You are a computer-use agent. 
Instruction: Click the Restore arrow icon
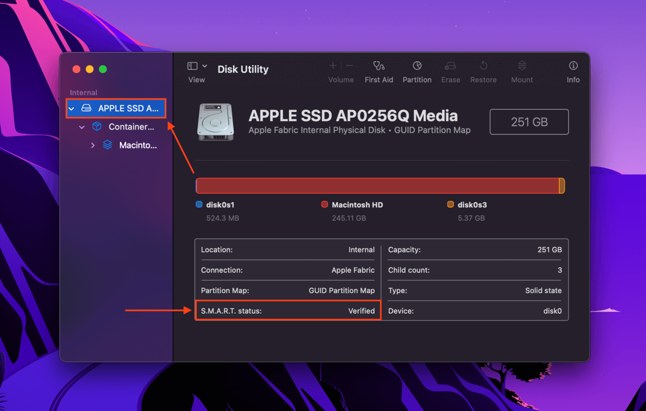[483, 66]
